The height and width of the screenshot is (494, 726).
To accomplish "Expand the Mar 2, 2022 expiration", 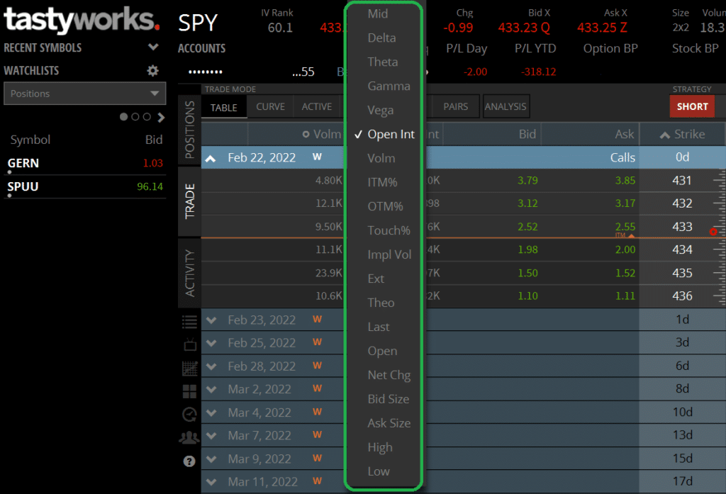I will tap(211, 389).
